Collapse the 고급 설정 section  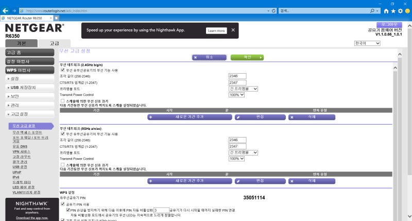30,114
